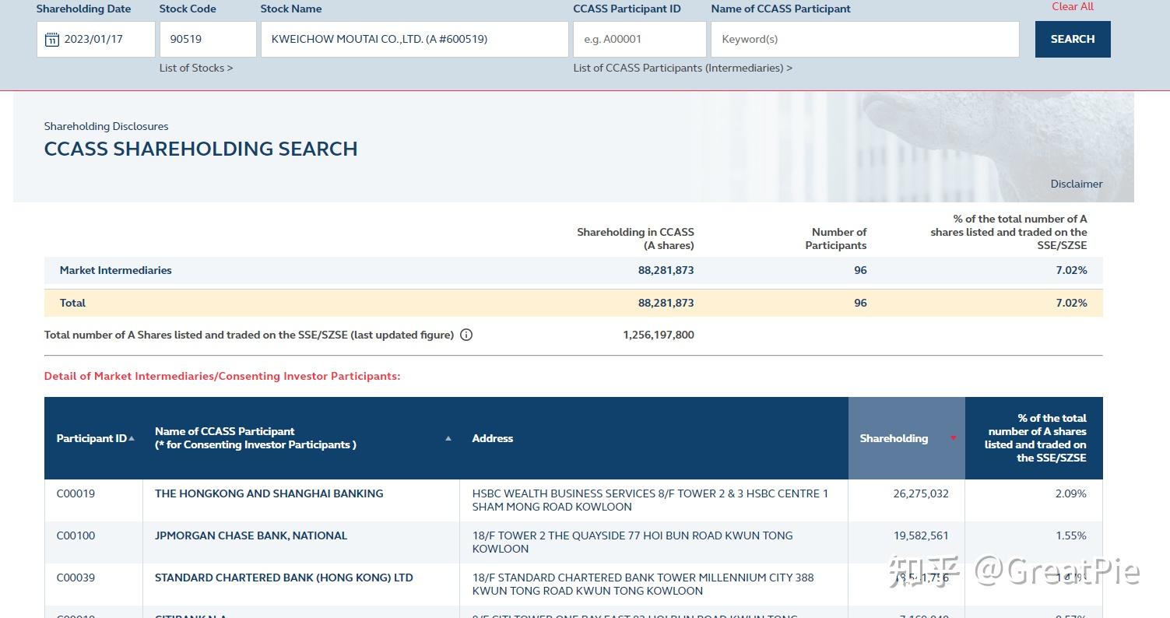Select the CCASS SHAREHOLDING SEARCH heading
The image size is (1170, 618).
coord(201,149)
